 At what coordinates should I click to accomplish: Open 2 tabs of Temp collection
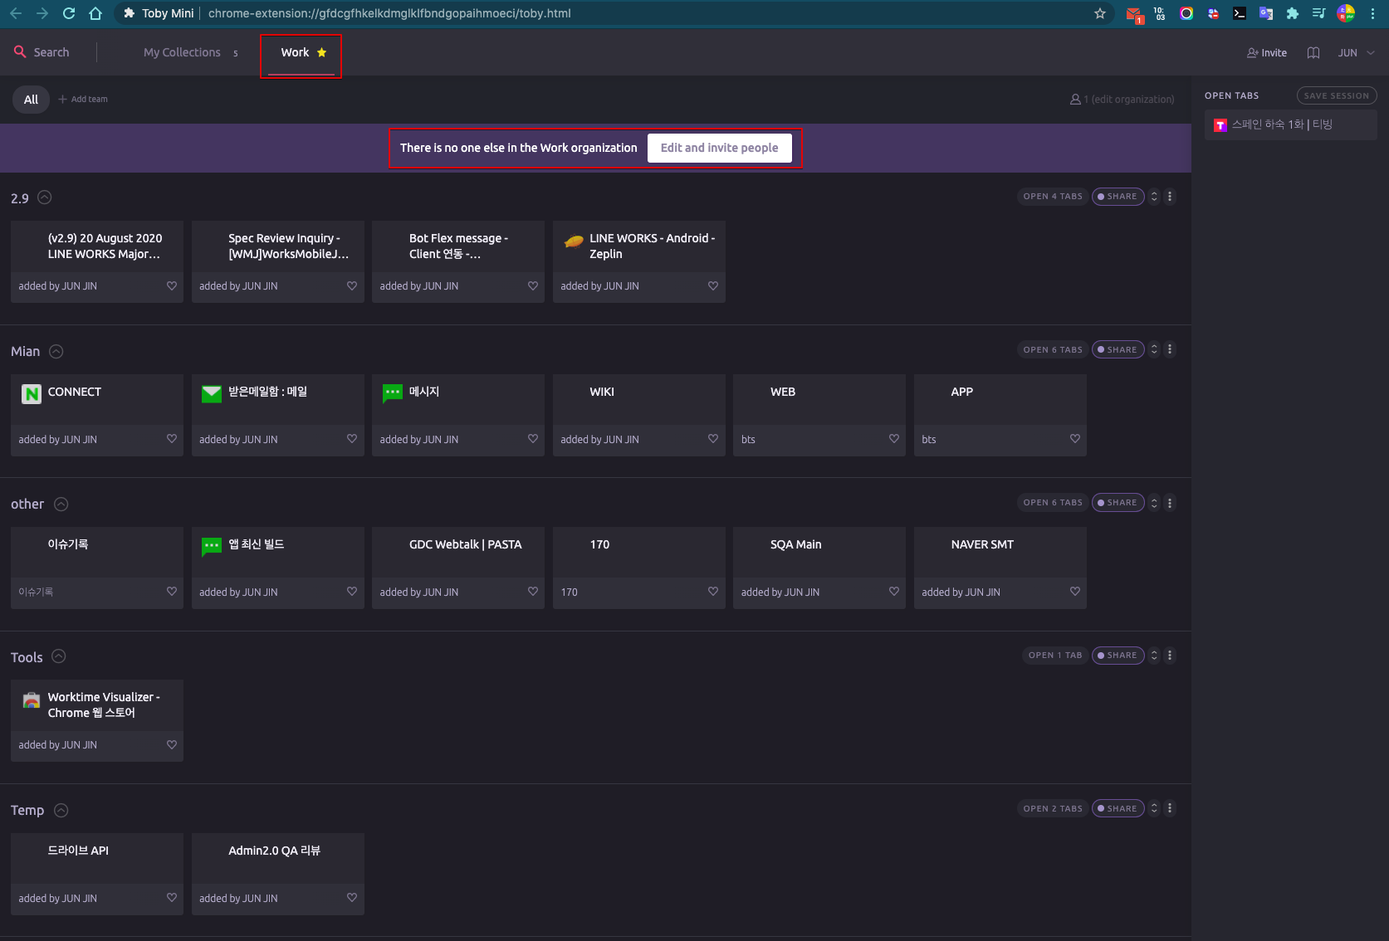pos(1053,809)
